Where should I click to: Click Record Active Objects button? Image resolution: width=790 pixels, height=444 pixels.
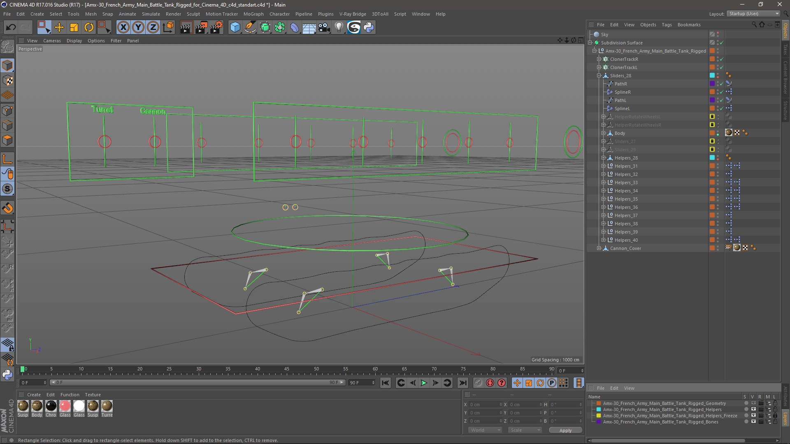click(x=478, y=383)
